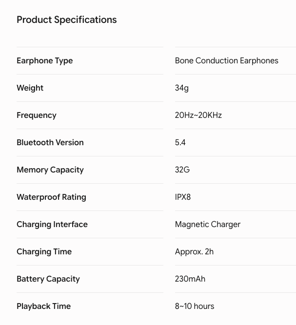The width and height of the screenshot is (296, 325).
Task: Select the IPX8 rating value
Action: 182,197
